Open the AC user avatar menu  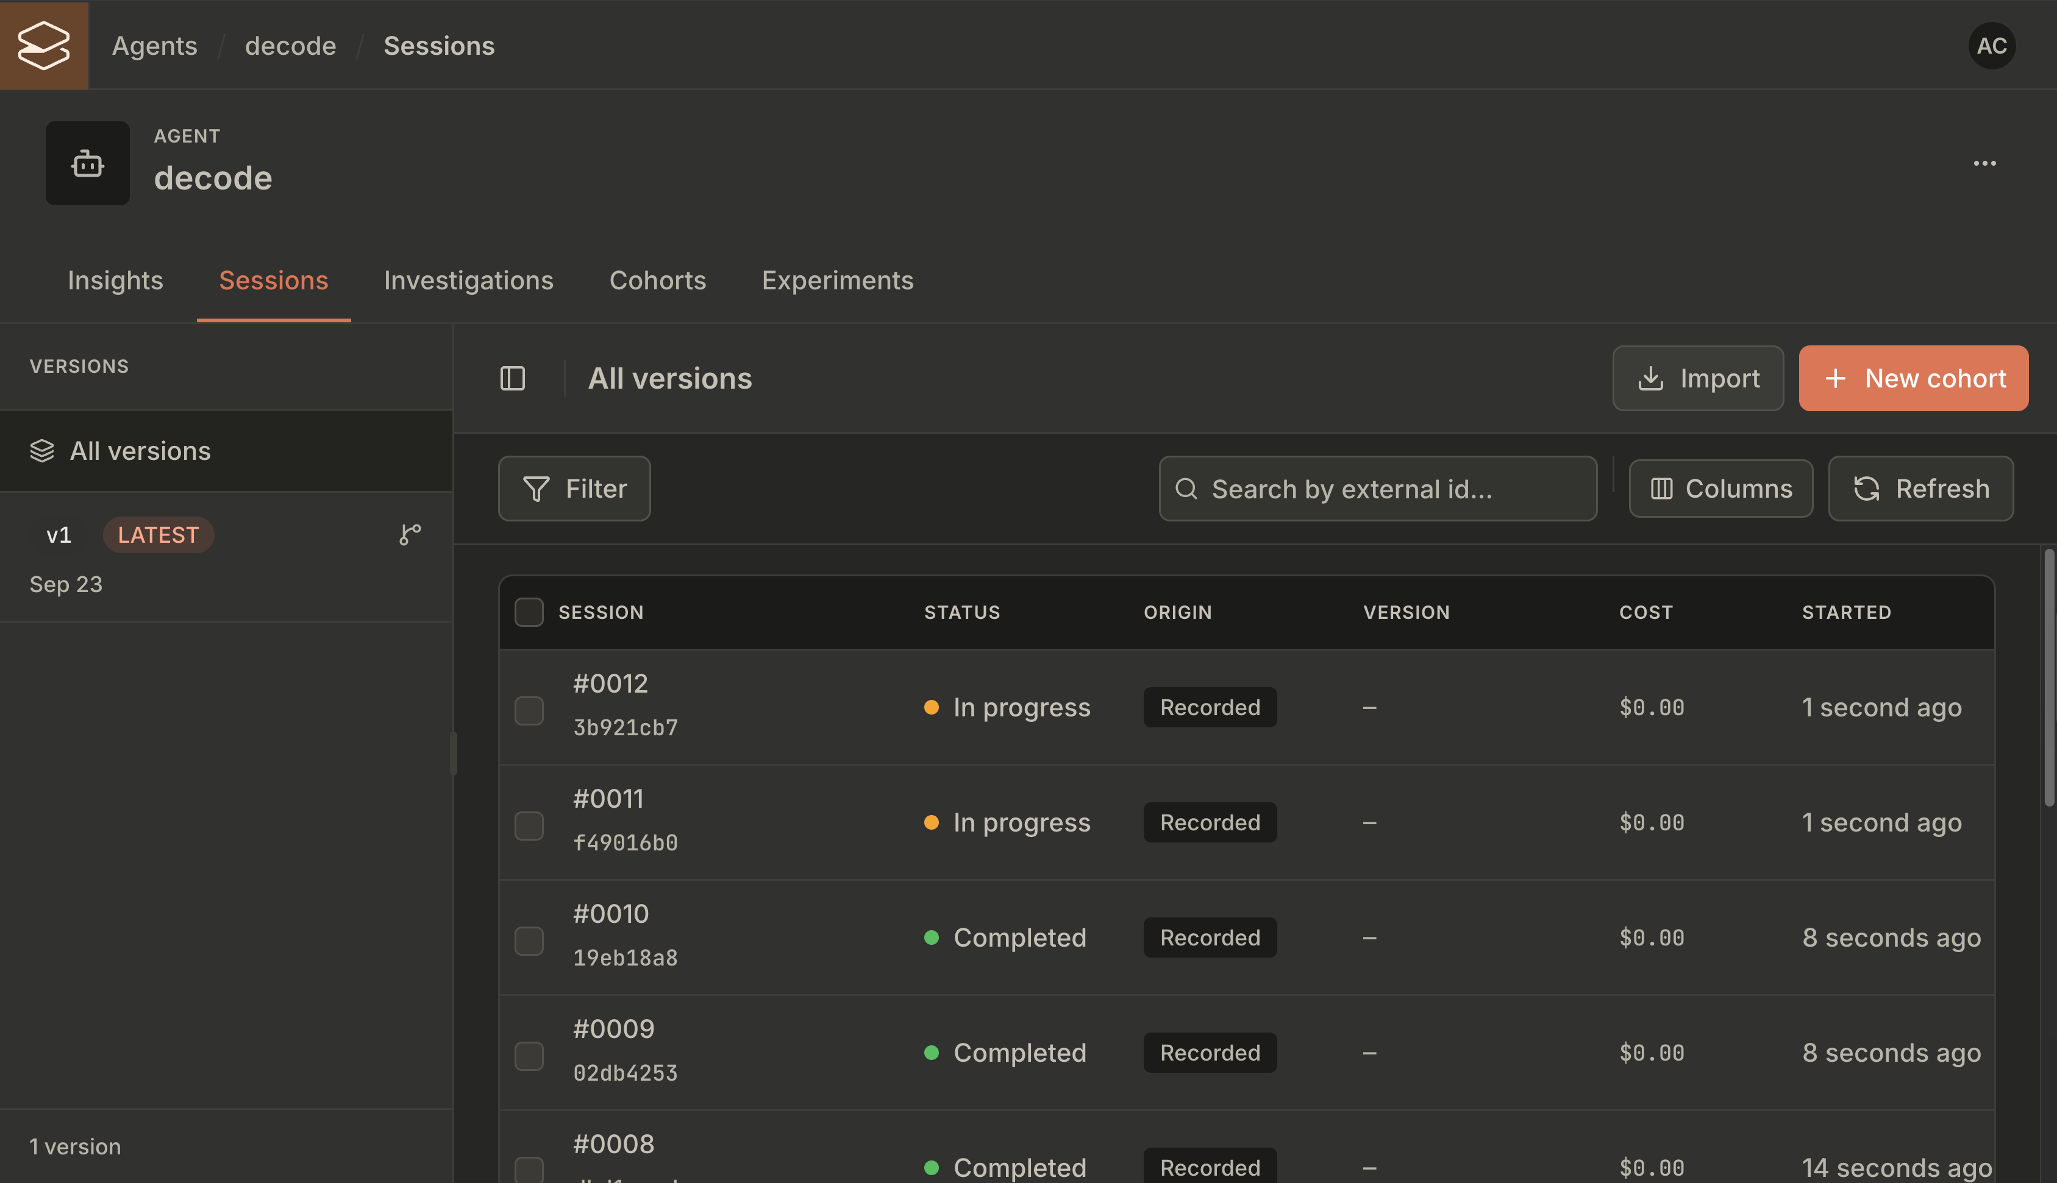(1991, 46)
